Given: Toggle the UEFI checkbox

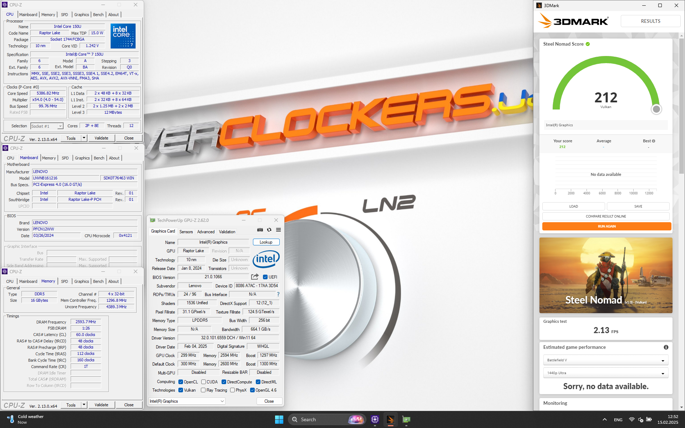Looking at the screenshot, I should point(265,277).
